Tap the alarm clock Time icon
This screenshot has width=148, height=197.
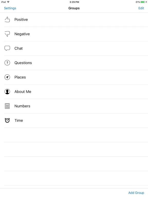7,120
